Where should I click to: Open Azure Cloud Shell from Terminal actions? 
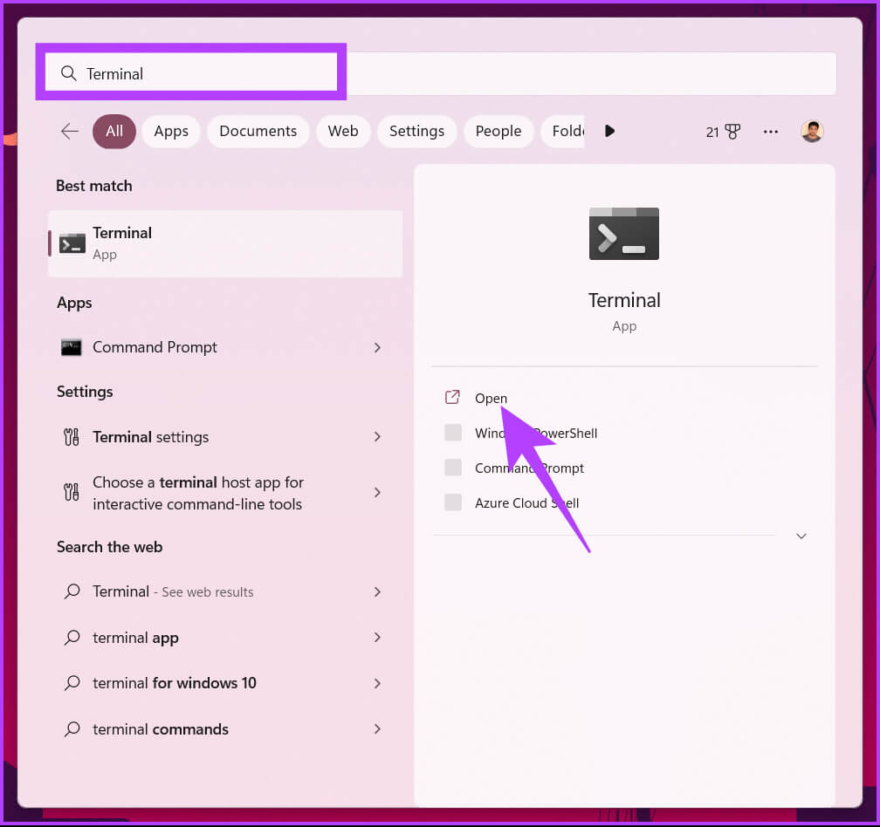pos(527,503)
